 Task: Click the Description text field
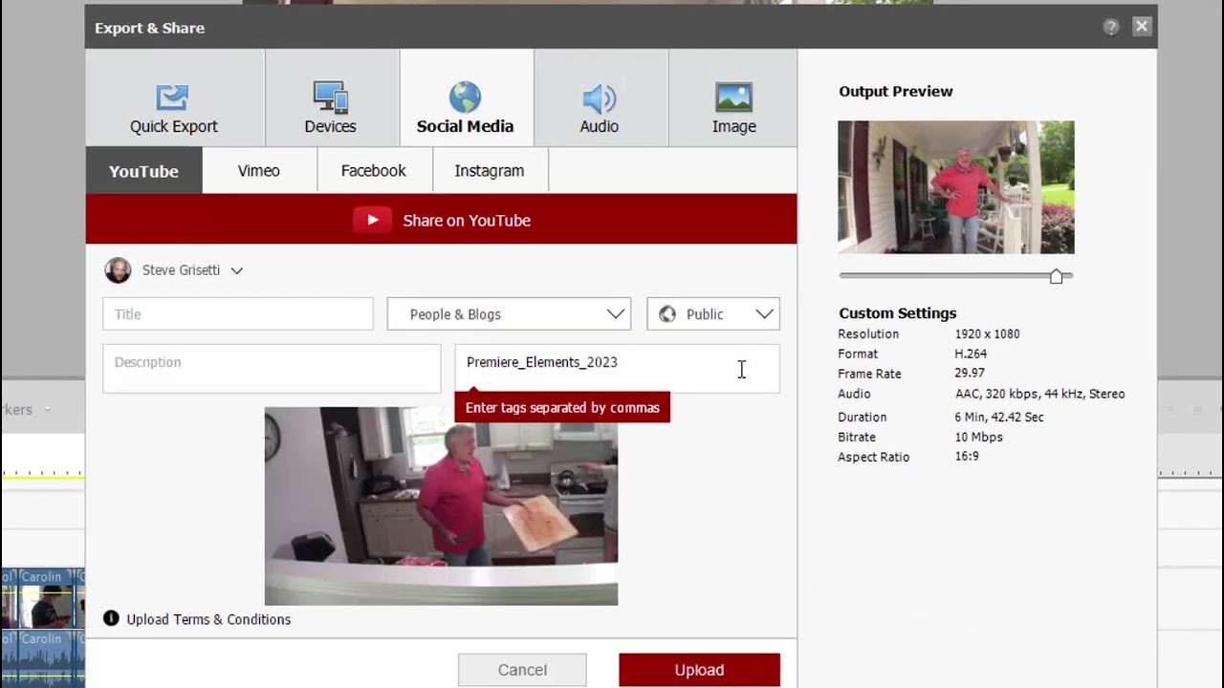coord(272,369)
